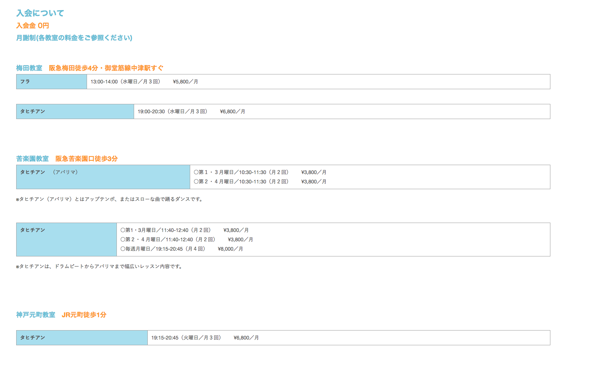Click the 火曜日 19:15-20:45 schedule entry

(x=186, y=338)
